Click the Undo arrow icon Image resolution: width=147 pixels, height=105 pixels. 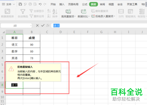40,4
